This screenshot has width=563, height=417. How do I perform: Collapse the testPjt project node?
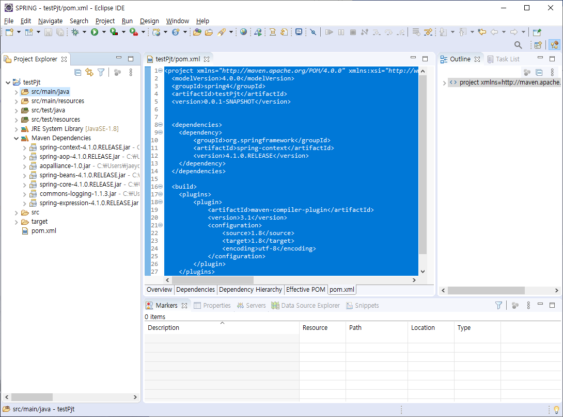pos(8,82)
